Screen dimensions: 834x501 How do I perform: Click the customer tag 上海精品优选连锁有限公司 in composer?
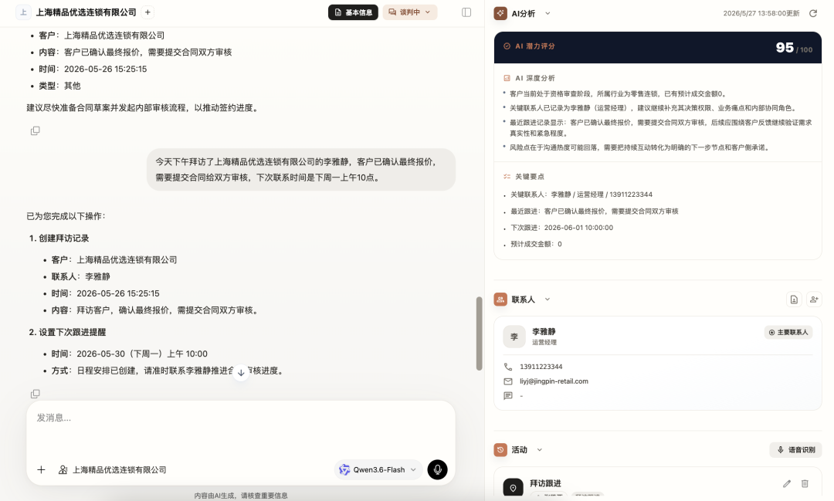[x=113, y=469]
